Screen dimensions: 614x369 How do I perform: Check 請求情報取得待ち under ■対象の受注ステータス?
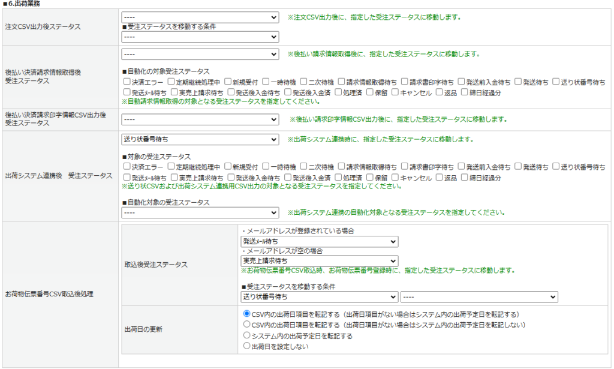click(x=341, y=166)
